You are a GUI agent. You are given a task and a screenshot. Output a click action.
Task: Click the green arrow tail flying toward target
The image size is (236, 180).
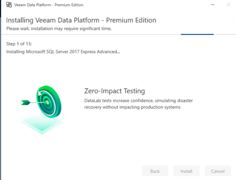26,102
